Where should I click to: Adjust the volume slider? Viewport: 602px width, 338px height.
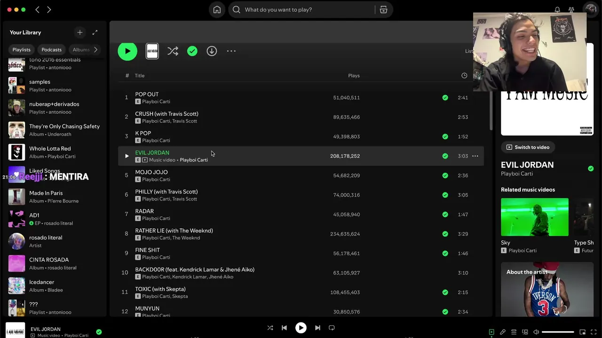click(558, 332)
